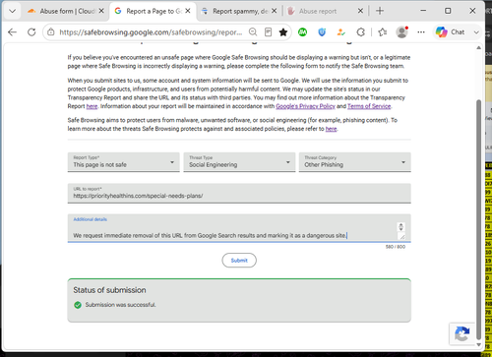
Task: Click the favorites star icon
Action: [x=283, y=32]
